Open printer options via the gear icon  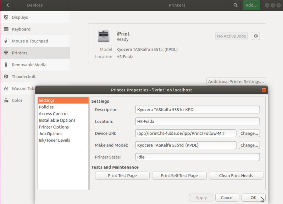coord(256,36)
